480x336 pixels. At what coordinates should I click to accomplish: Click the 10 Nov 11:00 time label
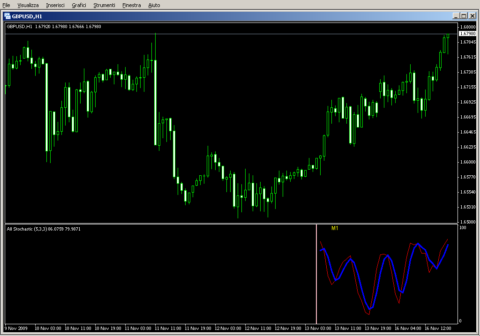(x=78, y=329)
